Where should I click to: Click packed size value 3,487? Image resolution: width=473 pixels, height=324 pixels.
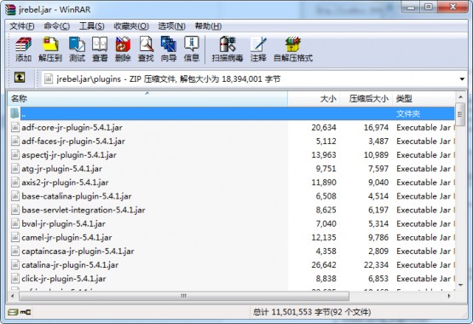(x=378, y=142)
